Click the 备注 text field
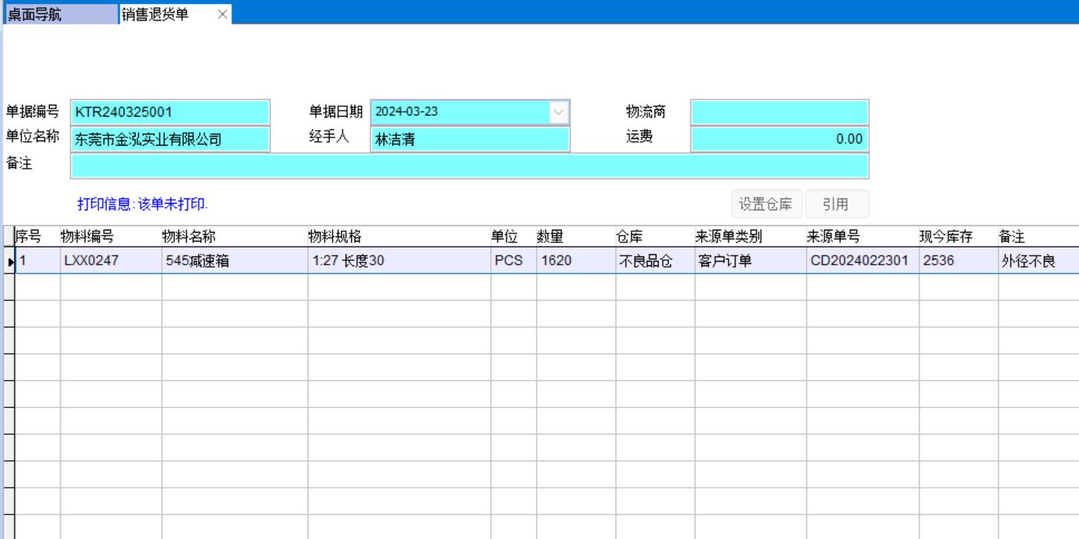Screen dimensions: 1079x539 [x=469, y=166]
